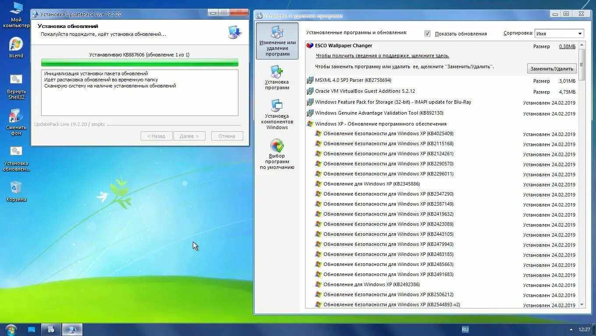Click the MSXML 4.0 SP3 Parser icon
This screenshot has width=596, height=336.
tap(310, 80)
